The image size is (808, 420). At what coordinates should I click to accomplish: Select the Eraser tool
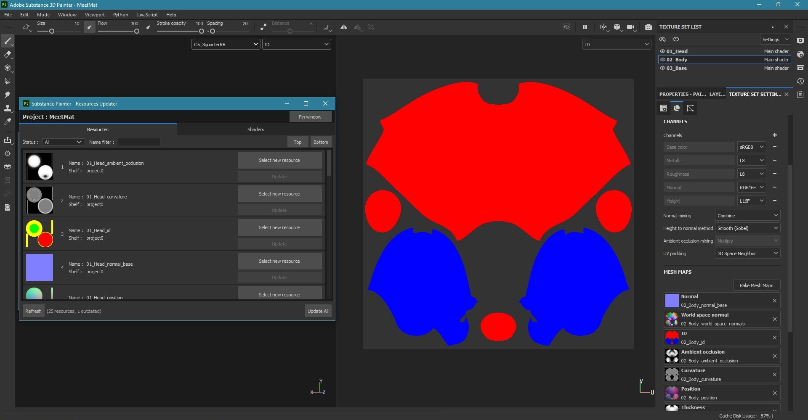(7, 54)
